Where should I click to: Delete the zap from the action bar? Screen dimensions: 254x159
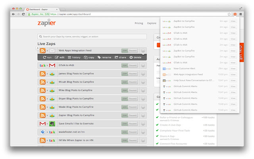[x=135, y=57]
